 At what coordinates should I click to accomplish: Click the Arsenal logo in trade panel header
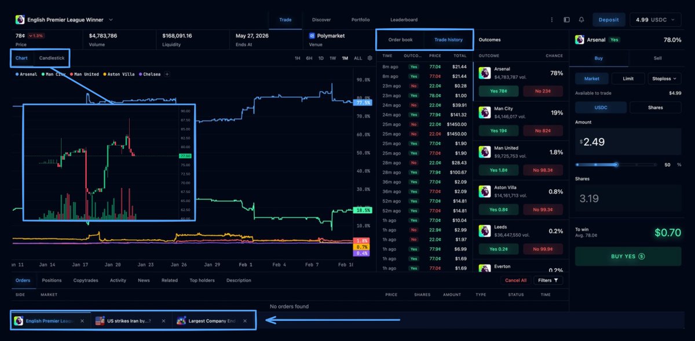tap(579, 40)
